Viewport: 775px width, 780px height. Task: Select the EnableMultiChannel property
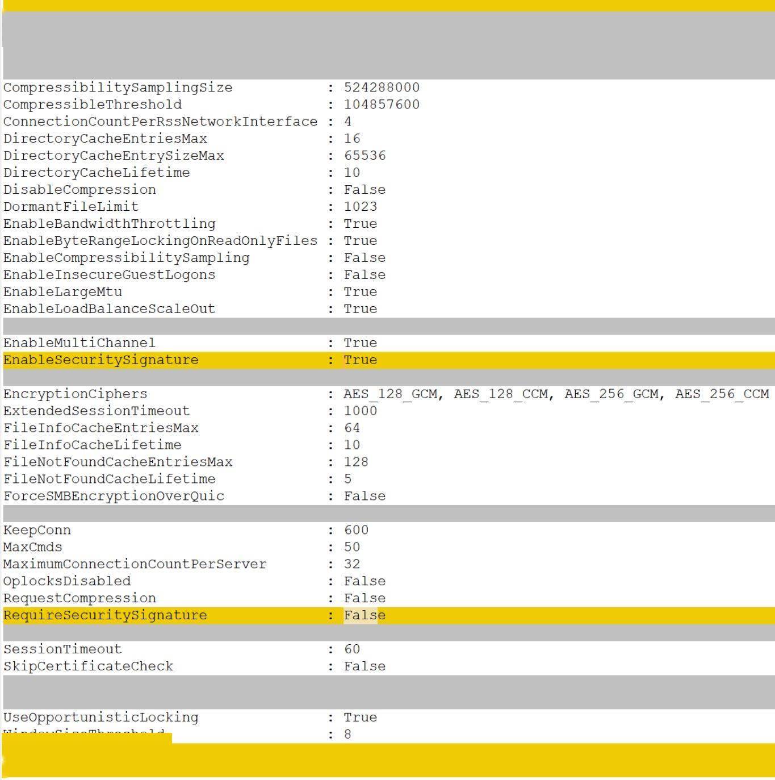(79, 343)
